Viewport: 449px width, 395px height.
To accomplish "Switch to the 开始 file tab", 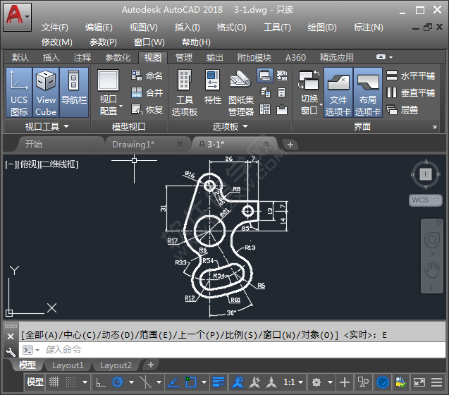I will click(x=34, y=144).
